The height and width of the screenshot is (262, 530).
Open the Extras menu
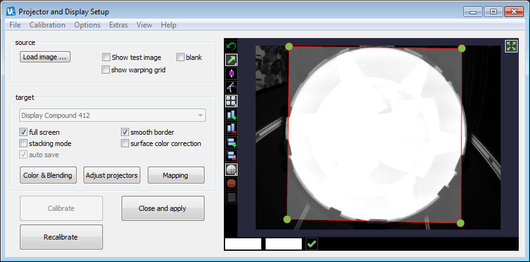(118, 25)
